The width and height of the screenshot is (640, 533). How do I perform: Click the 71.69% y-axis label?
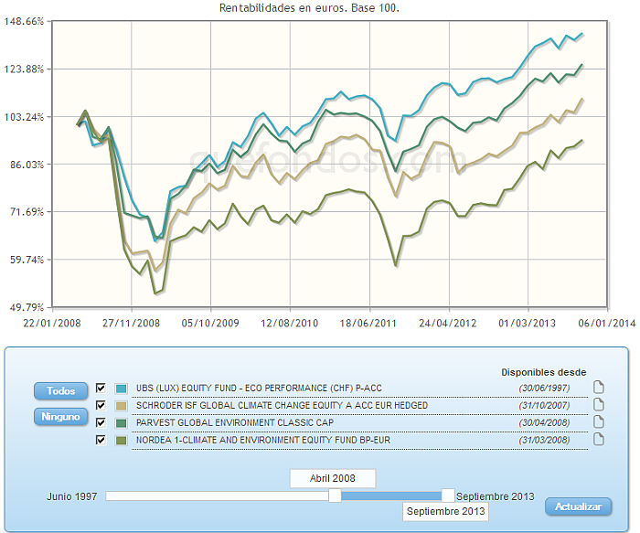[27, 212]
